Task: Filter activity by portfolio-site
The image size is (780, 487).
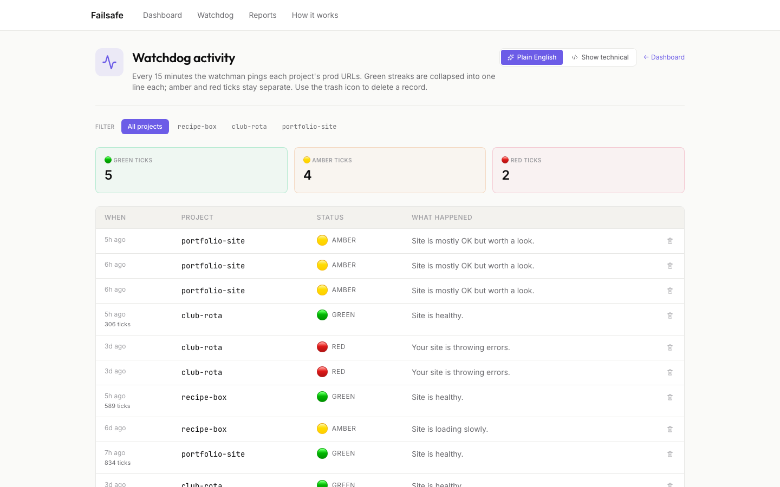Action: (x=309, y=127)
